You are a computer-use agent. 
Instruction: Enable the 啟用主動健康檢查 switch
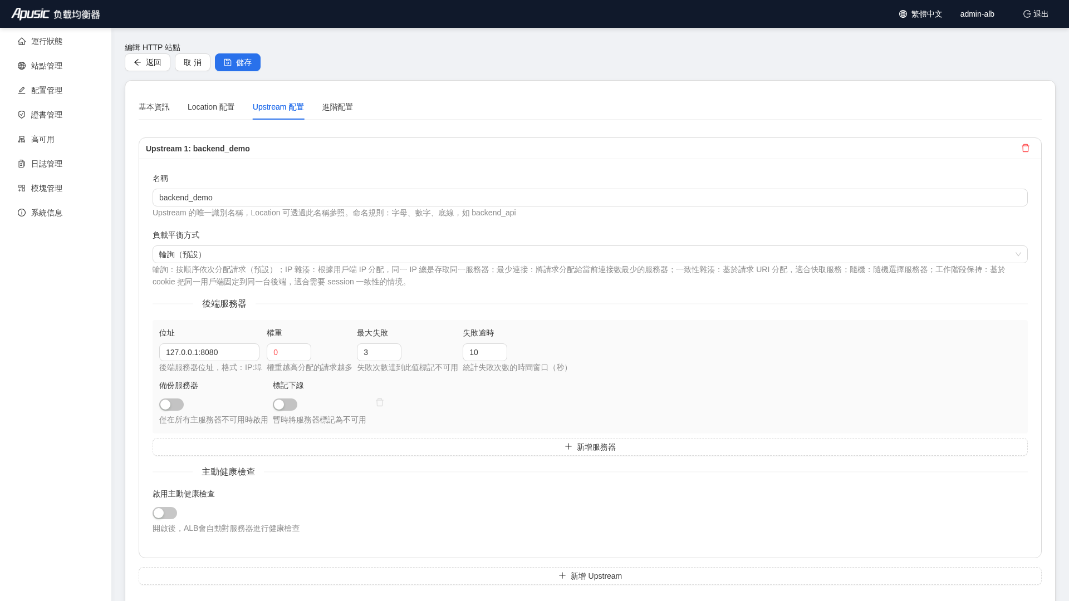[165, 513]
